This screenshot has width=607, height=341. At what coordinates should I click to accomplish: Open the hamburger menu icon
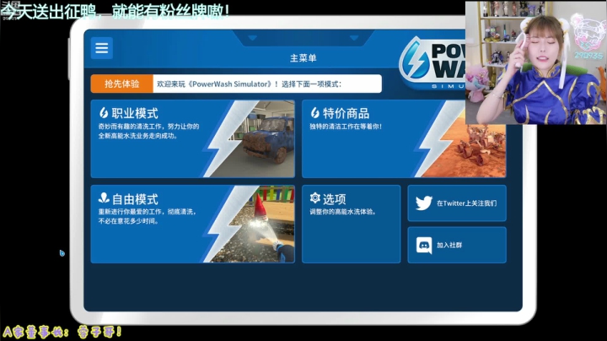(x=102, y=48)
